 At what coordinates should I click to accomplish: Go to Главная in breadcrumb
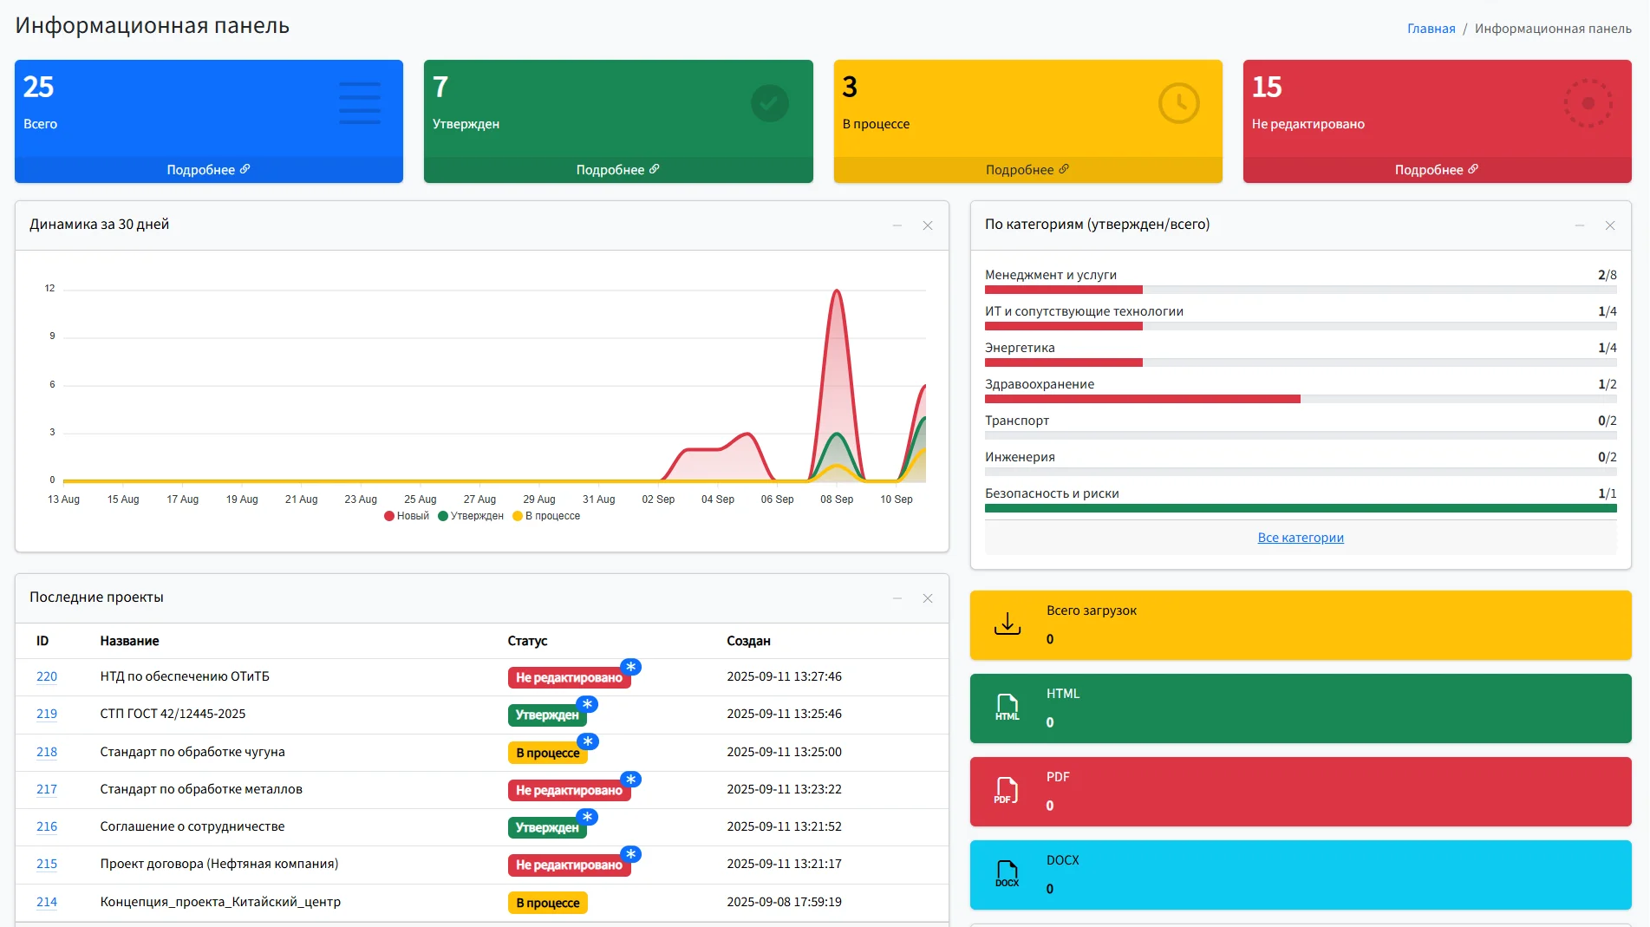pos(1431,29)
